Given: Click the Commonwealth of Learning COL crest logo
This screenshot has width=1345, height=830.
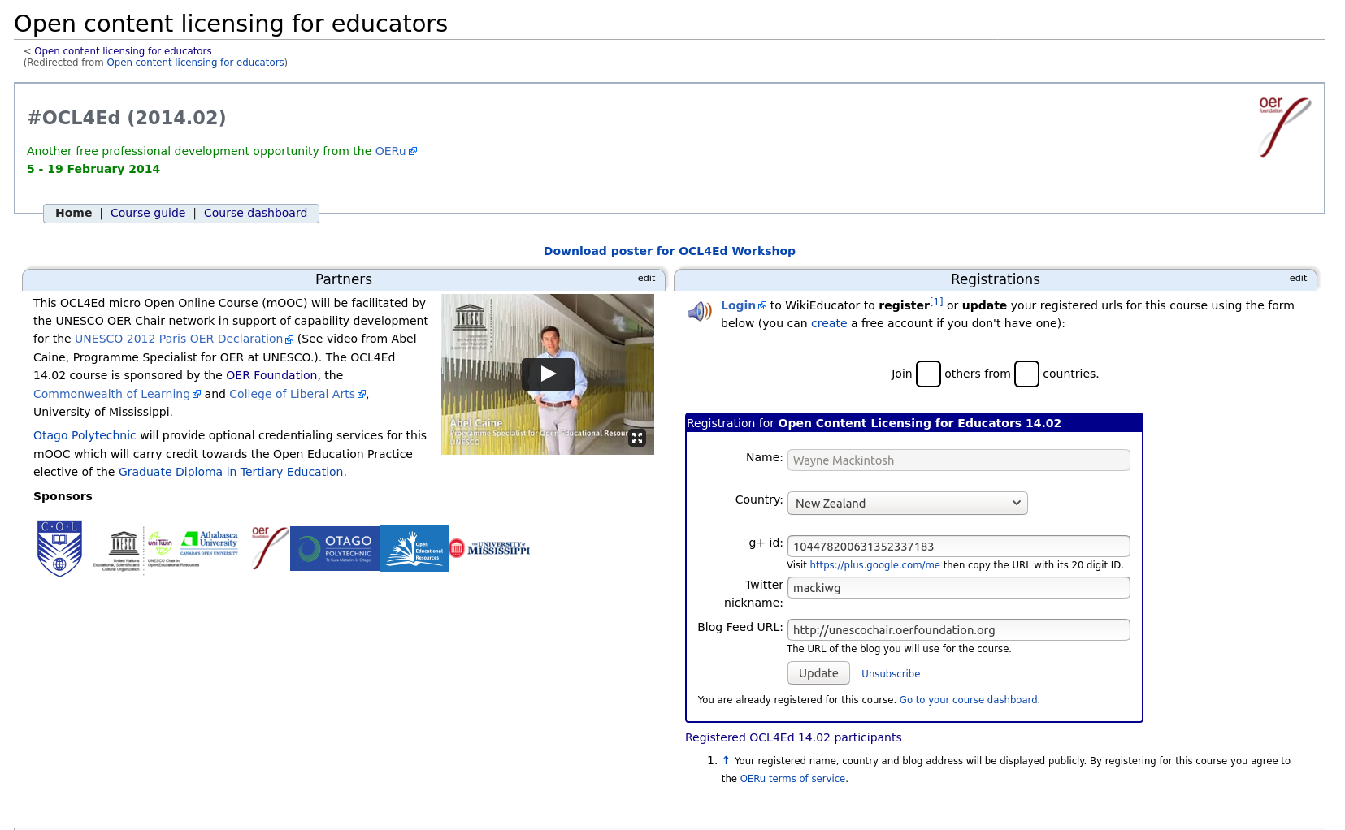Looking at the screenshot, I should pos(59,548).
